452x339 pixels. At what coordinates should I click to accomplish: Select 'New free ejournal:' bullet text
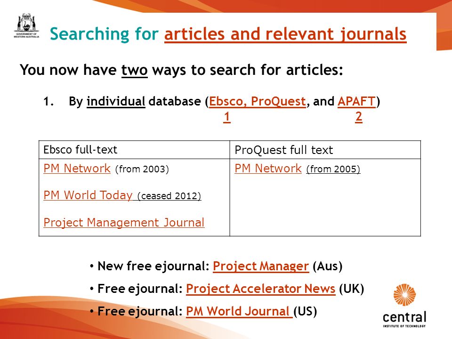[x=153, y=266]
